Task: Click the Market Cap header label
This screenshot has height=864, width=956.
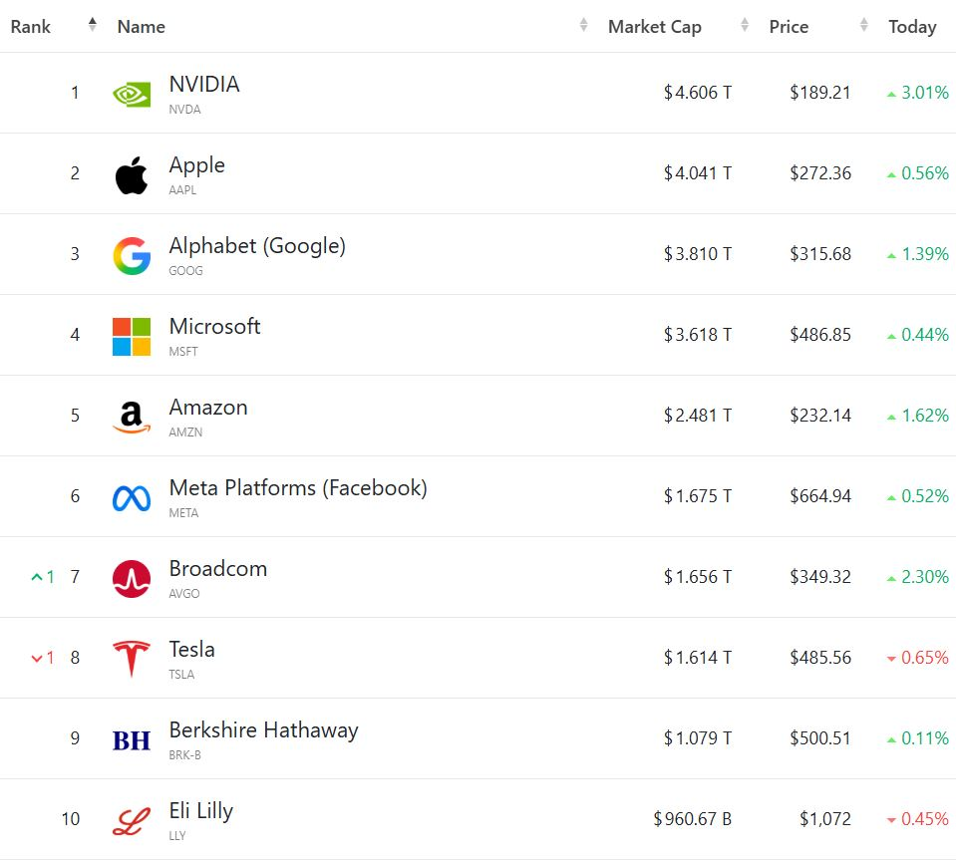Action: point(654,27)
